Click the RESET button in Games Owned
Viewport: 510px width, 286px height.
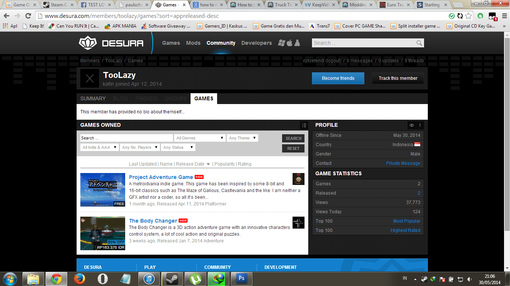293,148
